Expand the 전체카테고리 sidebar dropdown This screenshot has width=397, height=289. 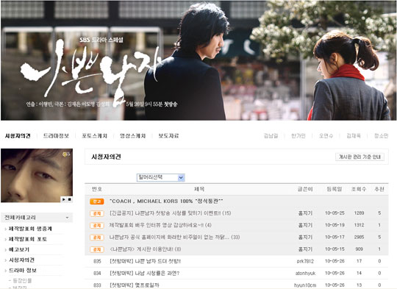[x=37, y=218]
